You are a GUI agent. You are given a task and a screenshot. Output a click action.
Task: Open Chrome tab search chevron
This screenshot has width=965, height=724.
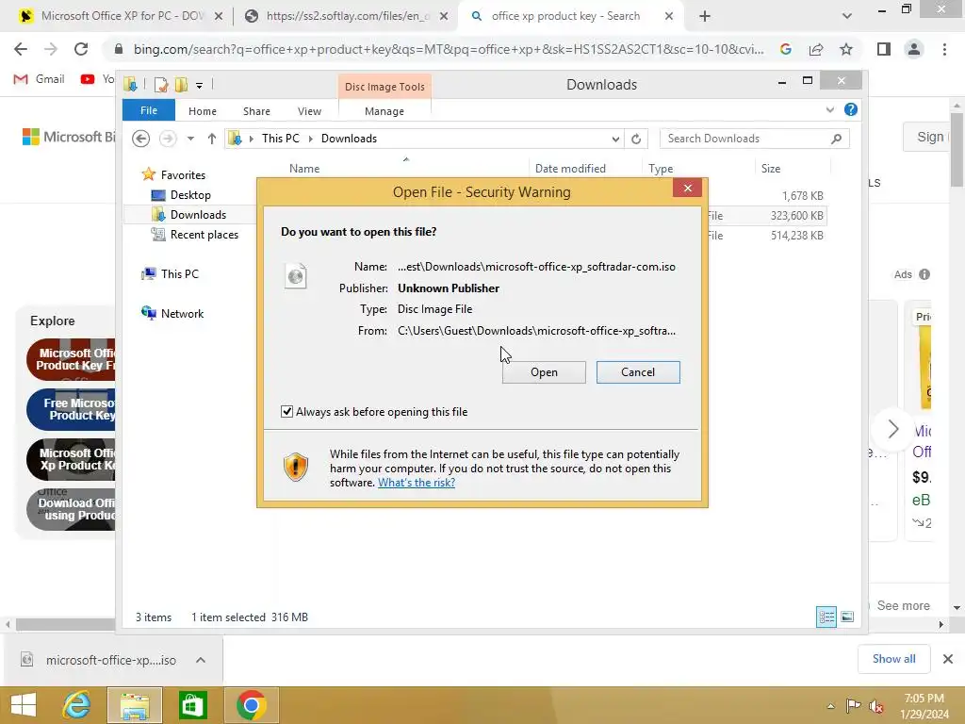(x=847, y=17)
